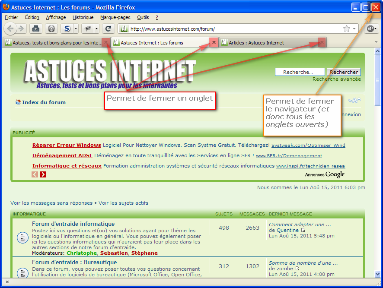Open the Index du forum link
The width and height of the screenshot is (383, 288).
44,102
